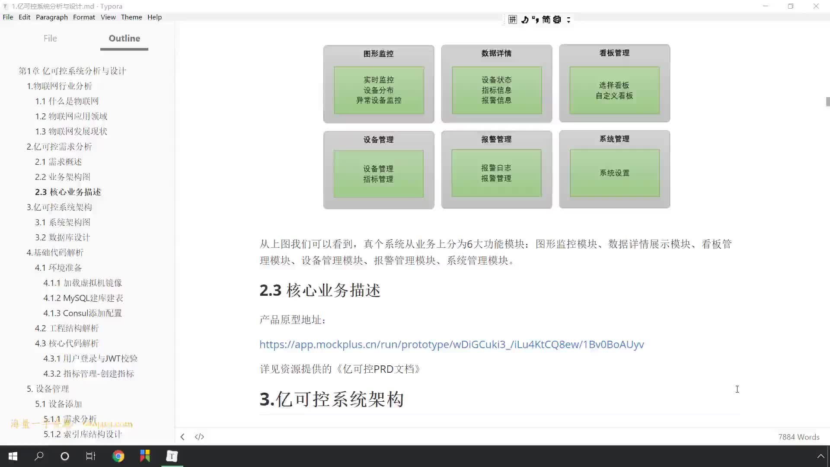The image size is (830, 467).
Task: Open the mockplus prototype link
Action: click(x=452, y=344)
